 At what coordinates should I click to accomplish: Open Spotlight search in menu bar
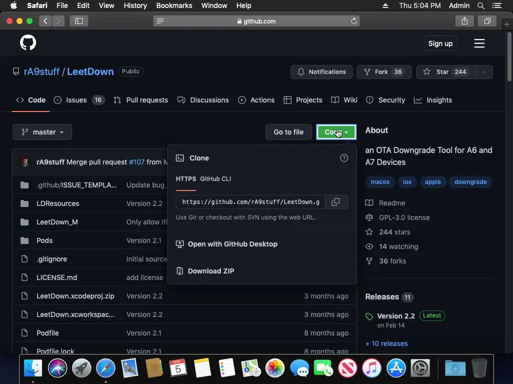[x=480, y=5]
